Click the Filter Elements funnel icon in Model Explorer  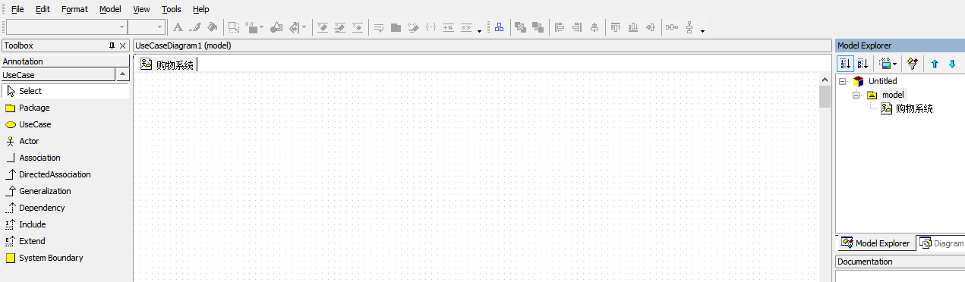pyautogui.click(x=913, y=64)
